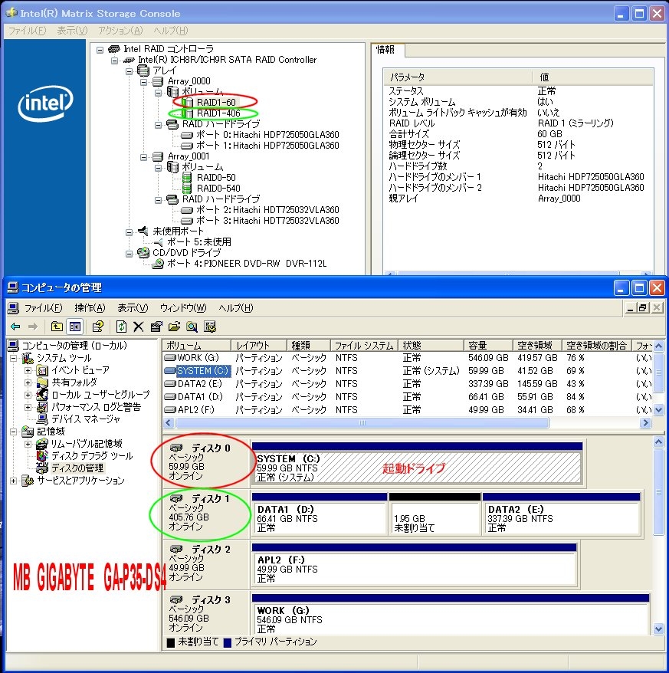The image size is (669, 673).
Task: Open ファイル(F) menu in Matrix Storage Console
Action: pyautogui.click(x=27, y=31)
